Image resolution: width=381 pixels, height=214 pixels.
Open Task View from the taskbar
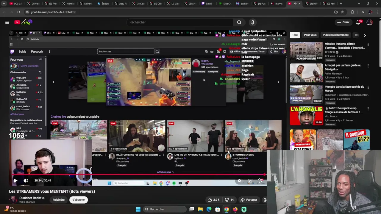(192, 209)
